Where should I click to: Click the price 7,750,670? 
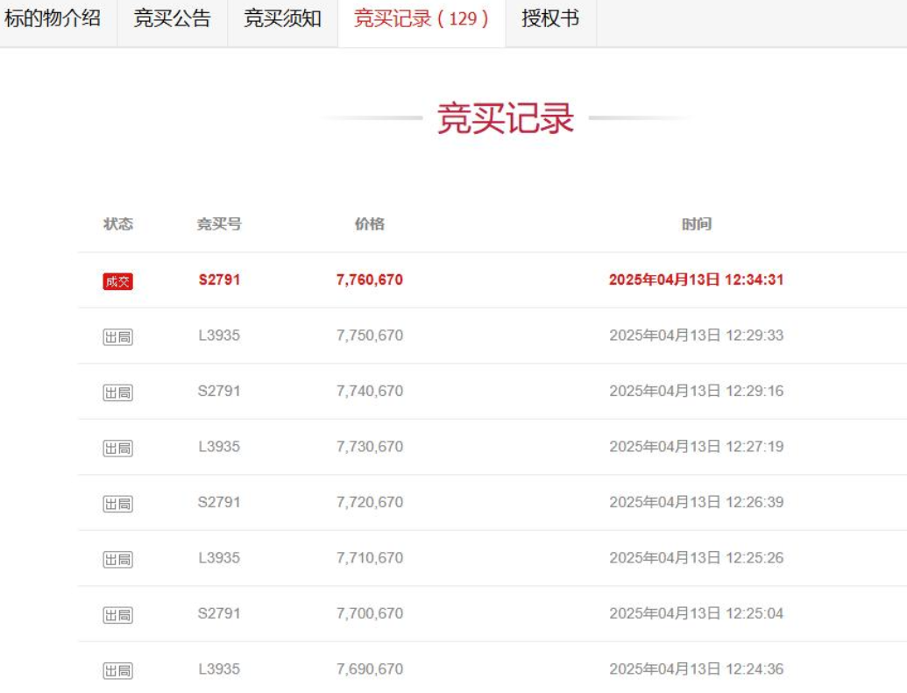pyautogui.click(x=370, y=335)
